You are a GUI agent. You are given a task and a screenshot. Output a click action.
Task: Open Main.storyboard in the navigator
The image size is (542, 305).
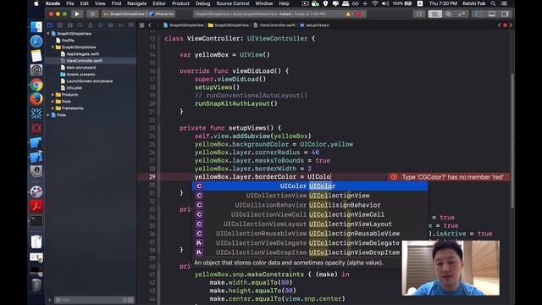click(81, 68)
